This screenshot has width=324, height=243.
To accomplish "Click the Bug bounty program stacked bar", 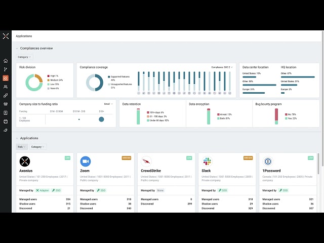I will tap(276, 116).
